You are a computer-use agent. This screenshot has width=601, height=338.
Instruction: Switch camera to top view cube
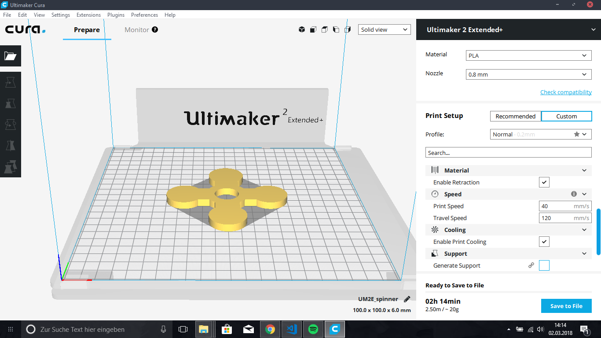coord(325,29)
